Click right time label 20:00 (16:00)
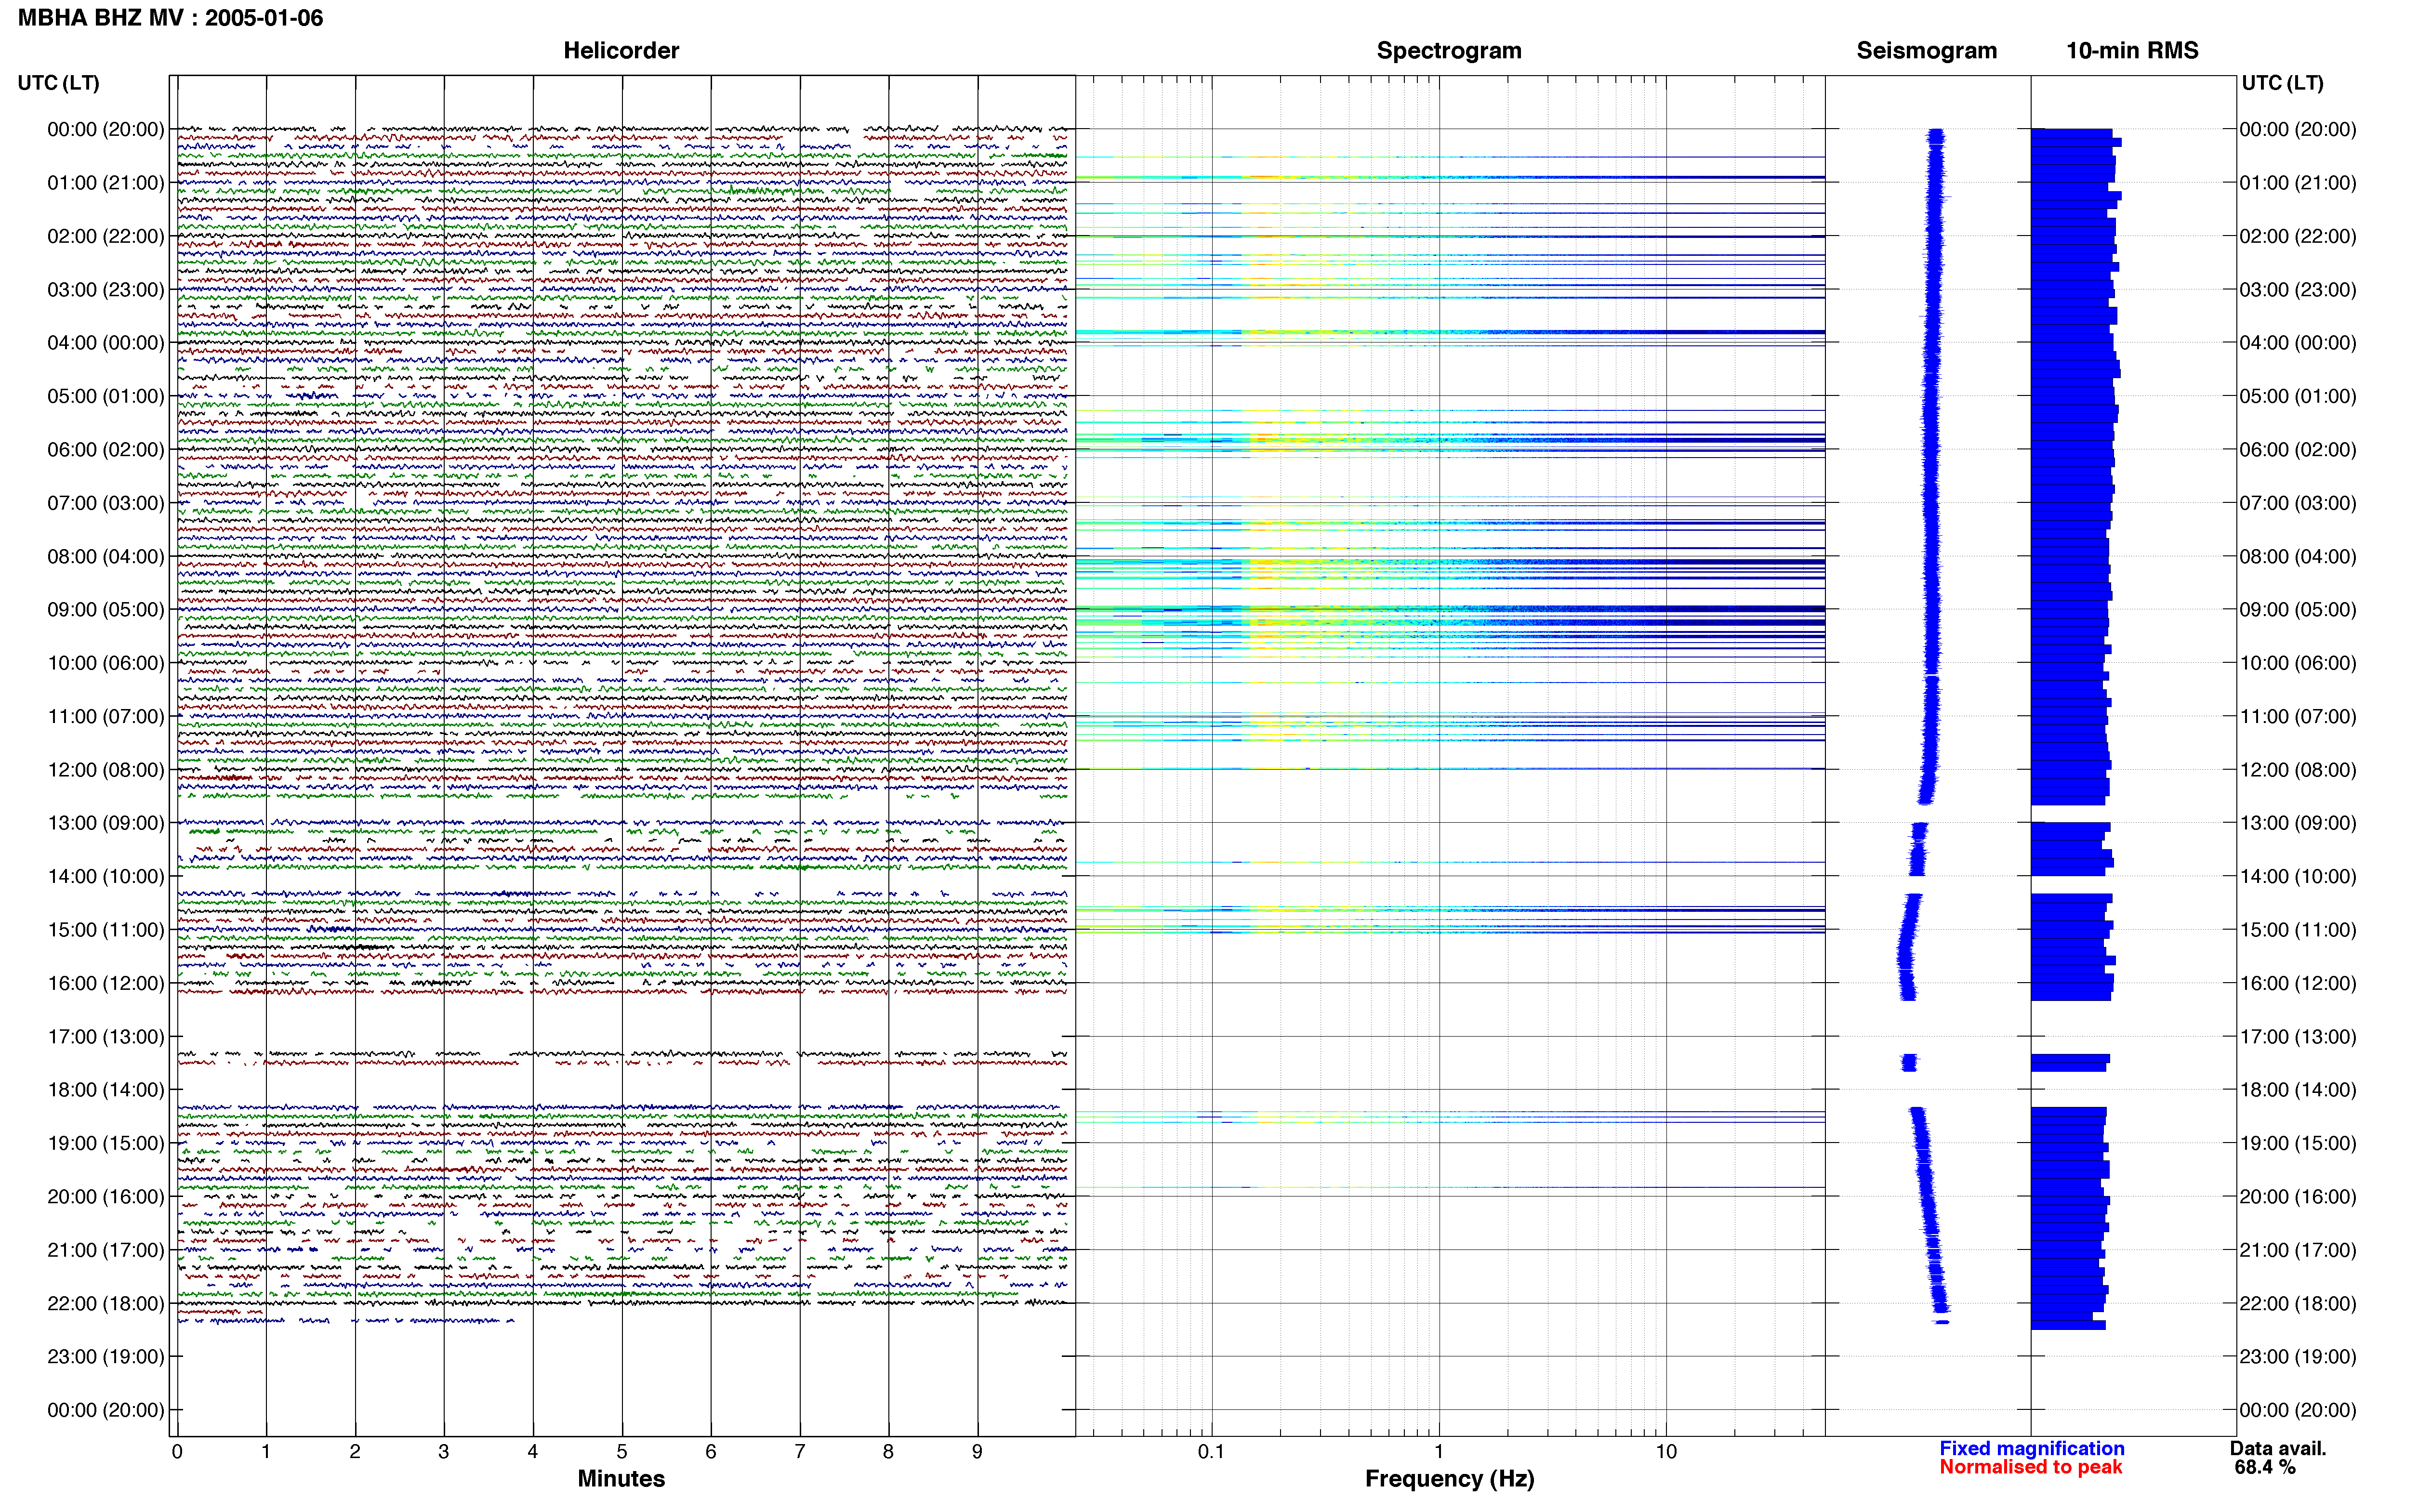The width and height of the screenshot is (2418, 1512). coord(2298,1197)
